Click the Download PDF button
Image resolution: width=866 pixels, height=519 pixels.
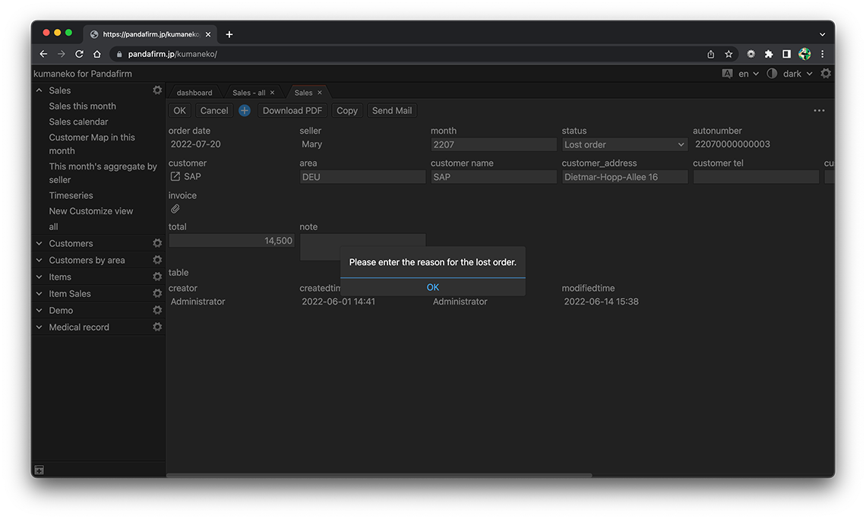tap(292, 111)
